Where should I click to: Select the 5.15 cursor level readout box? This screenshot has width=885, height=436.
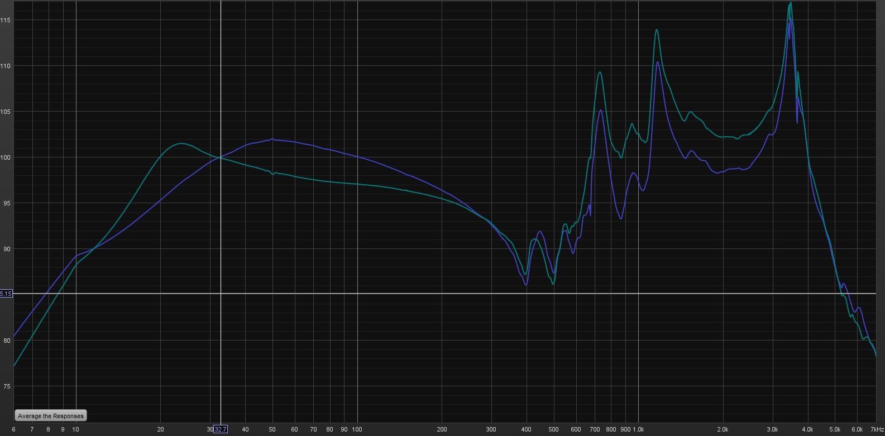pos(6,294)
